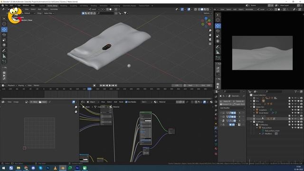Click the pan hand icon in the main viewport
The height and width of the screenshot is (171, 304).
tap(210, 35)
